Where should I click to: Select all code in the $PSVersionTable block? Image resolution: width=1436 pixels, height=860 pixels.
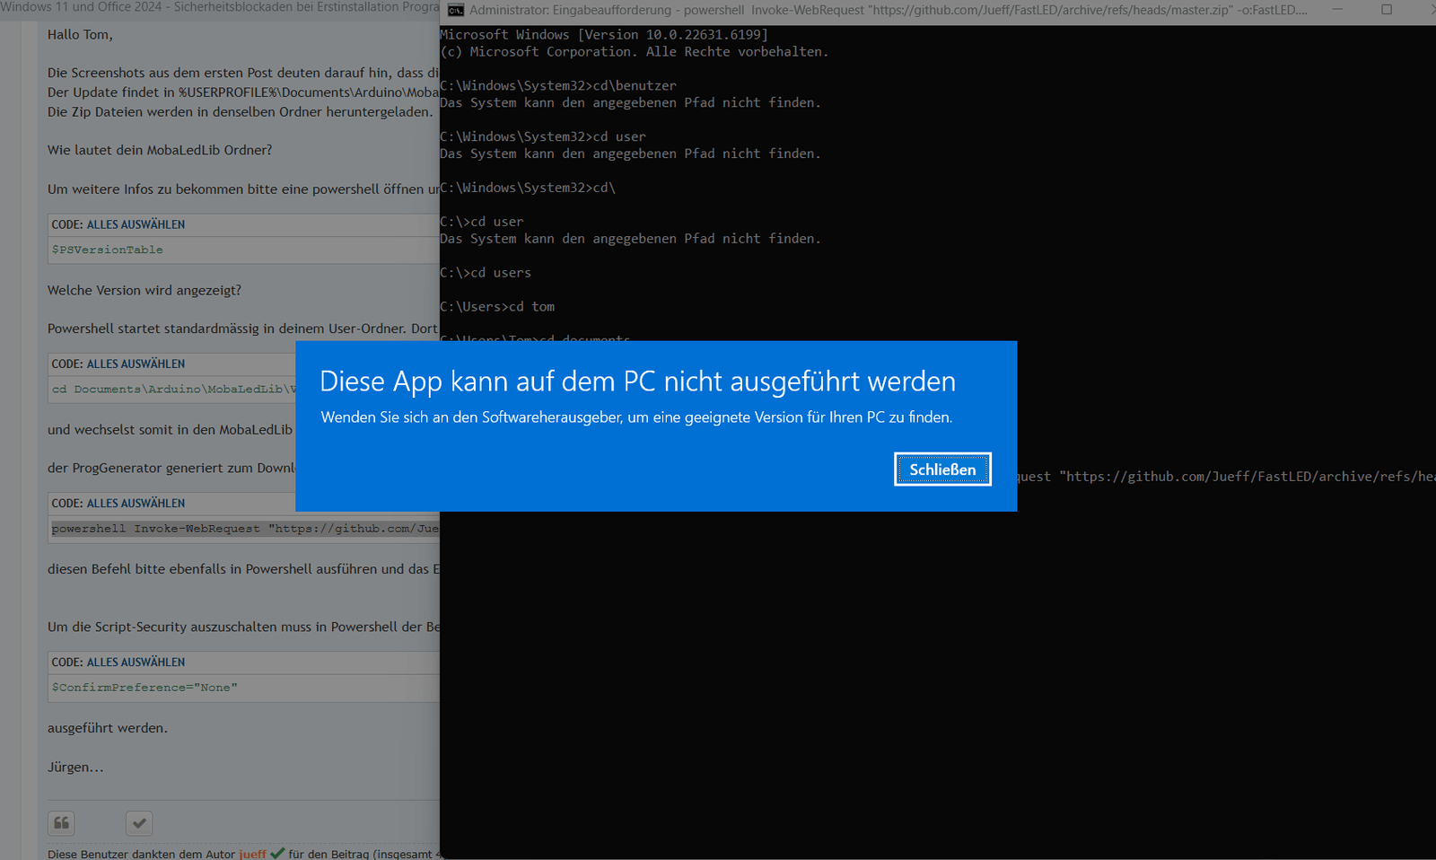[136, 224]
